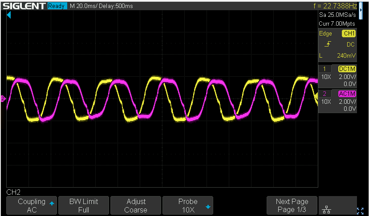Image resolution: width=369 pixels, height=216 pixels.
Task: Click the Edge trigger type label
Action: point(325,34)
